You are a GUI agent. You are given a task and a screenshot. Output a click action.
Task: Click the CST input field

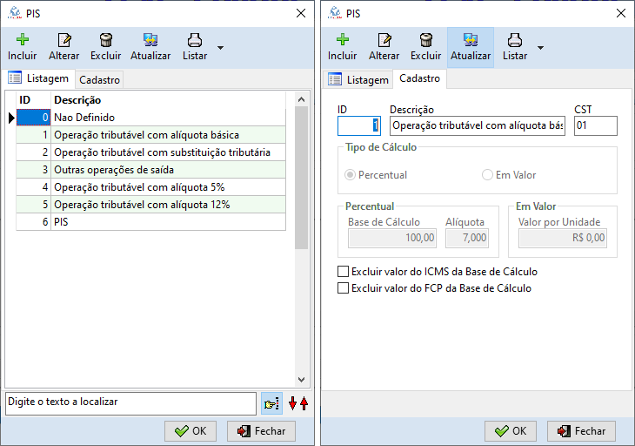596,125
